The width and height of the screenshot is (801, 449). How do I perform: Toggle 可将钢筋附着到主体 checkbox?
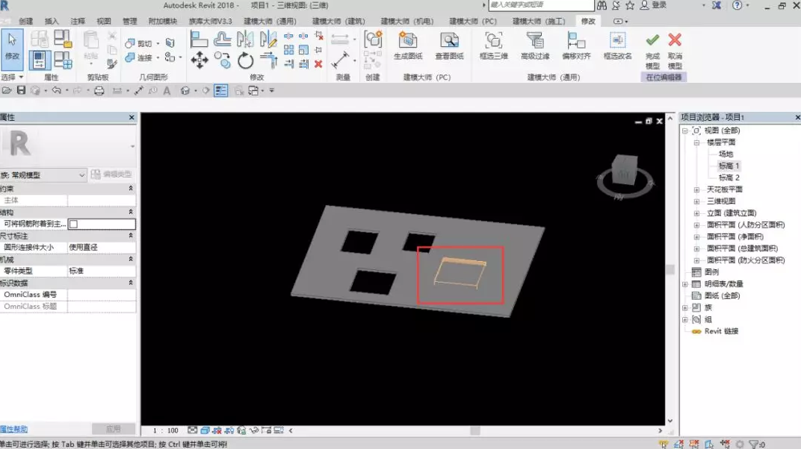[73, 224]
